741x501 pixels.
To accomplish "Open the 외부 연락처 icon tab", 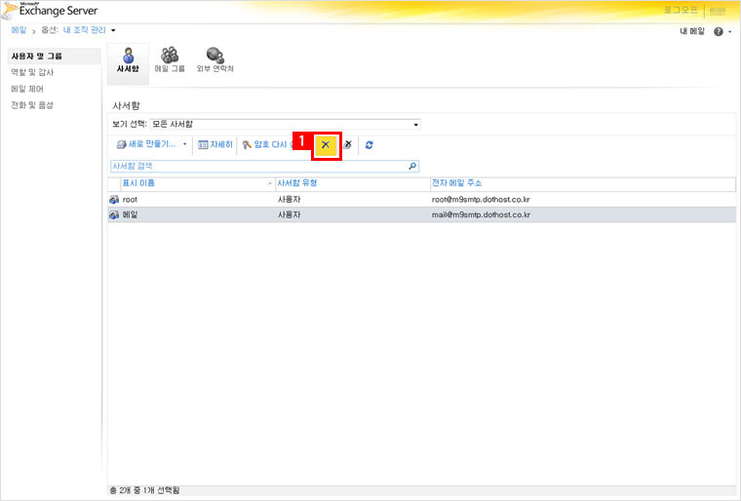I will (214, 60).
